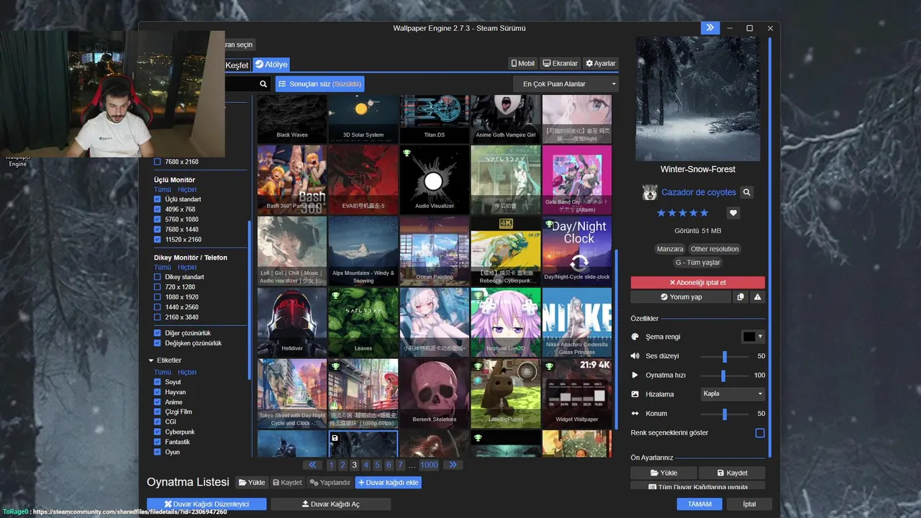Switch to the Keşfet tab
This screenshot has width=921, height=518.
(x=237, y=65)
